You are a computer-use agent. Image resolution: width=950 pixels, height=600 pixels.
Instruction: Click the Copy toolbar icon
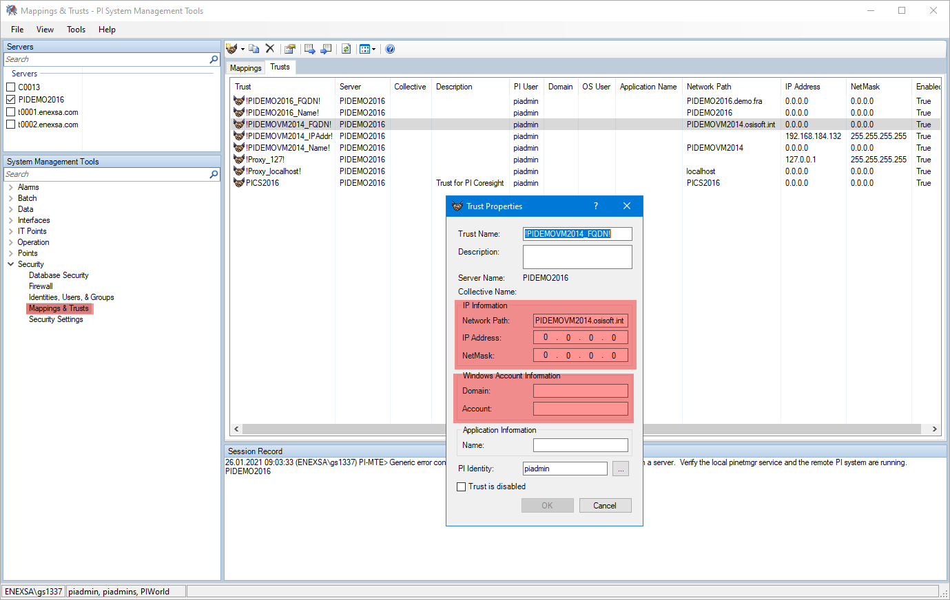click(x=254, y=49)
